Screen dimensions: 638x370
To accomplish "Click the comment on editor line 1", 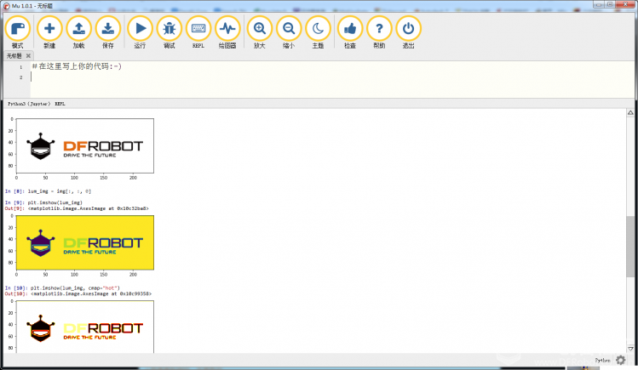I will coord(77,66).
